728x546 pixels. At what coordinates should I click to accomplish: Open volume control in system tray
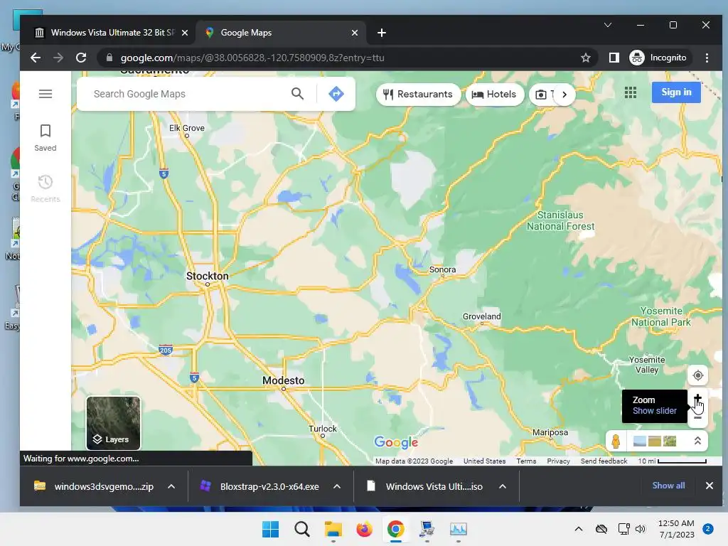[641, 529]
